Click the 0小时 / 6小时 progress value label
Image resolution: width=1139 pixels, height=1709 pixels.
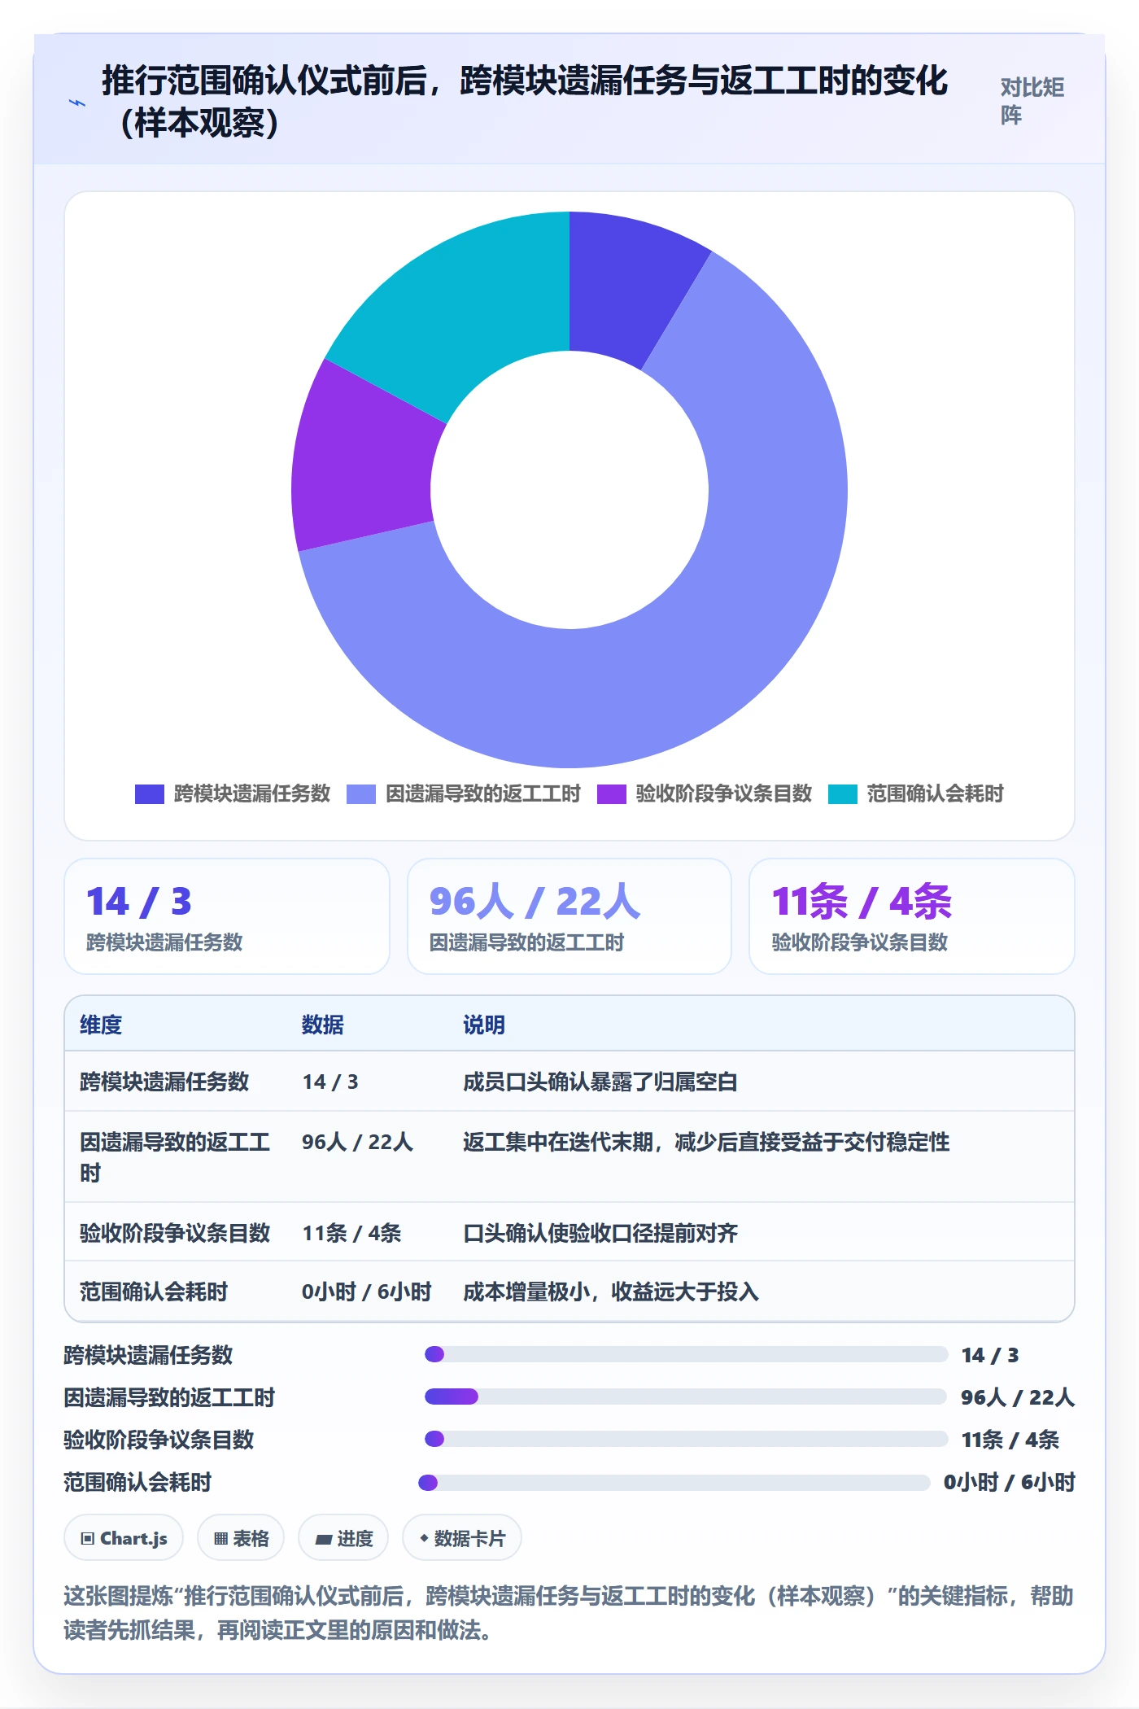click(1010, 1482)
